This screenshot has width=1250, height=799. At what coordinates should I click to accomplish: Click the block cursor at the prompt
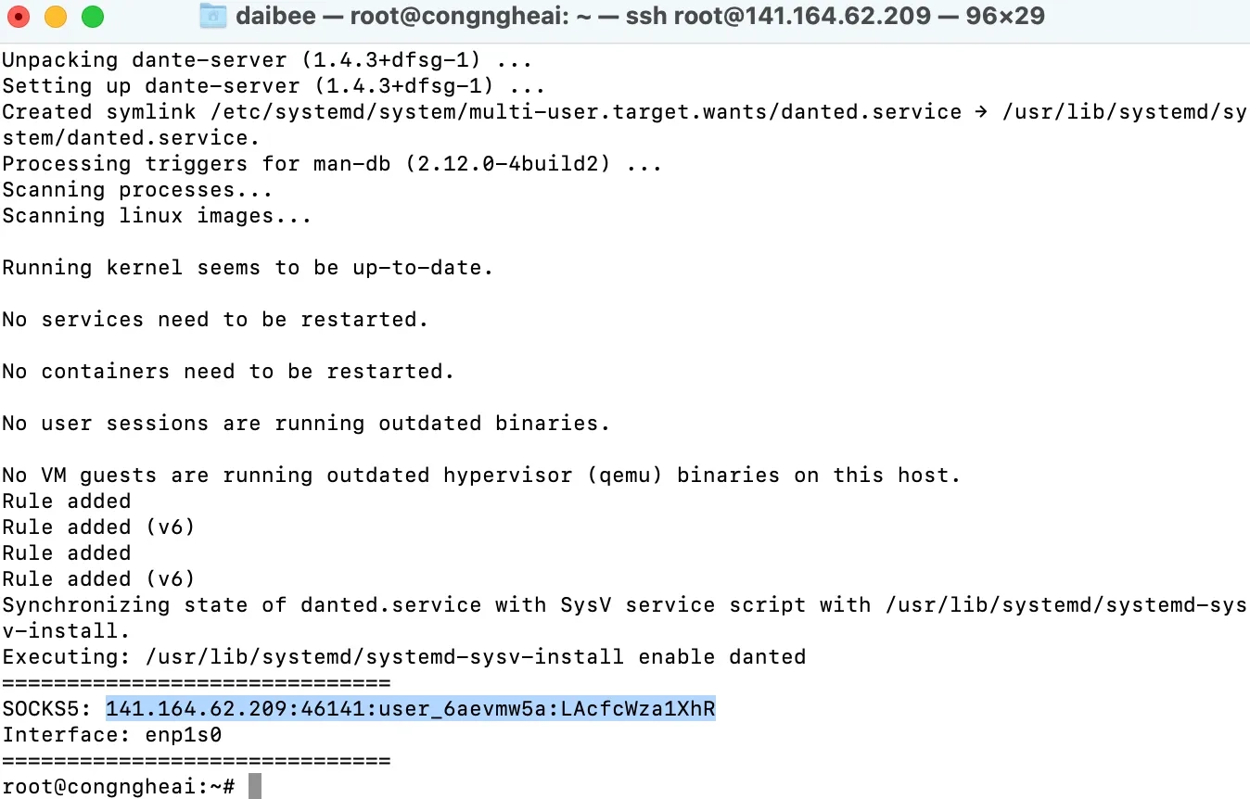click(x=255, y=787)
